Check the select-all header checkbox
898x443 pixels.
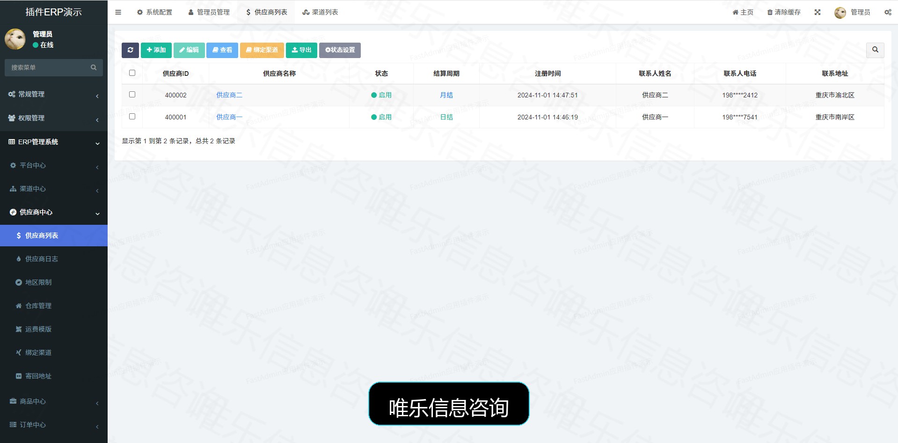[x=132, y=73]
